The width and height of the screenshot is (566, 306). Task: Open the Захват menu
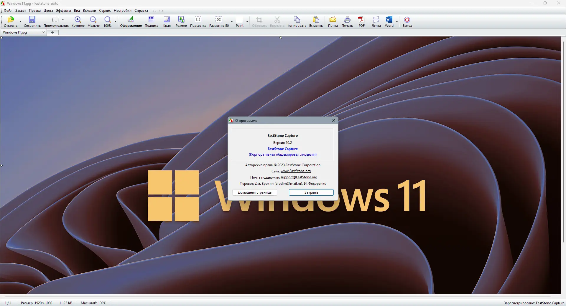[x=21, y=11]
